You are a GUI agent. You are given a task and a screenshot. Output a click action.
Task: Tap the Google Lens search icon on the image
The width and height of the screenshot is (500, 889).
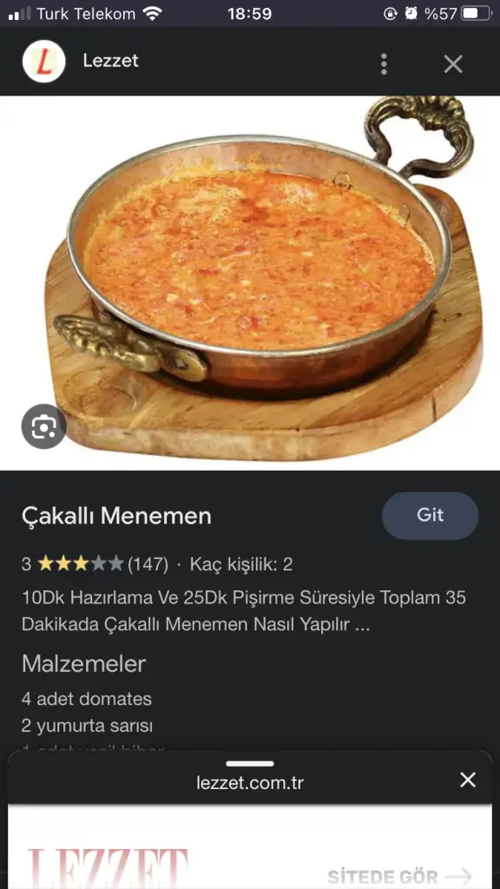43,426
